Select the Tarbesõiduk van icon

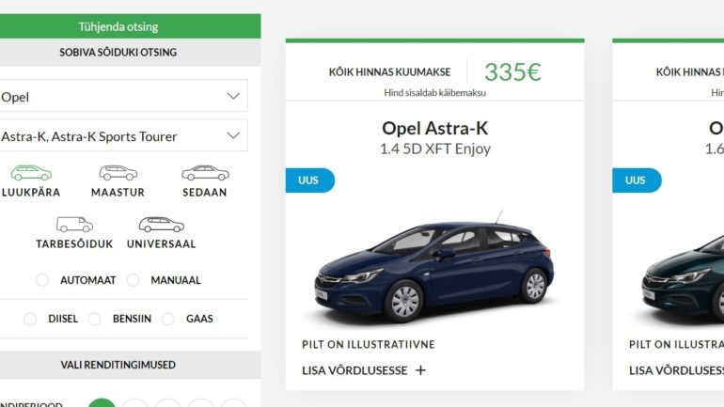coord(74,225)
